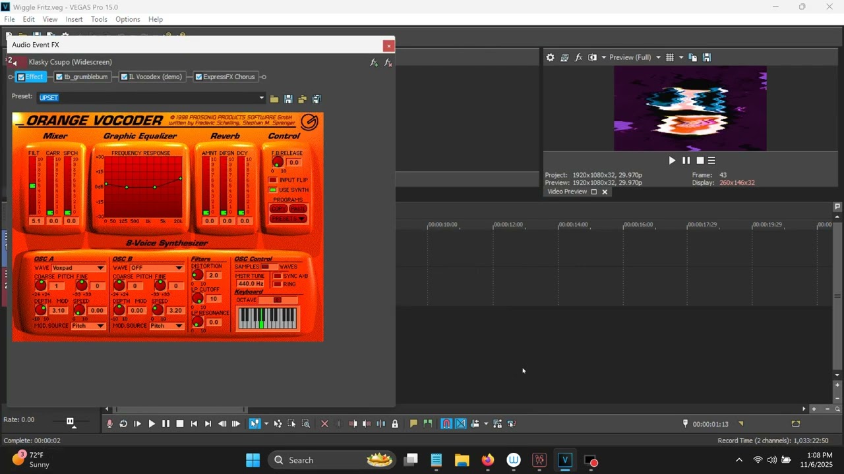Open the PRESETS programs dropdown

288,219
